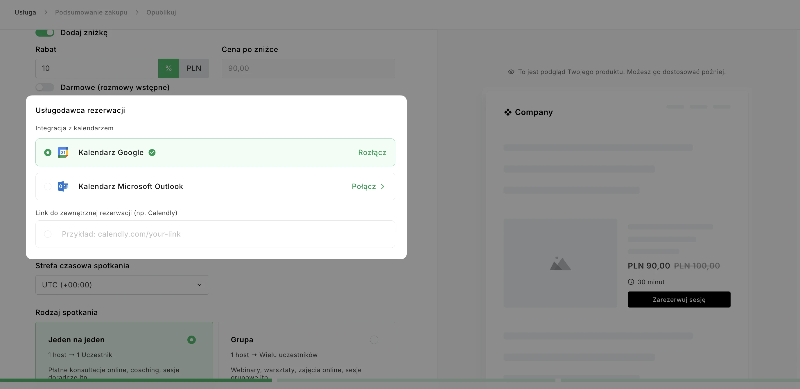The image size is (800, 389).
Task: Go to Podsumowanie zakupu breadcrumb step
Action: click(x=91, y=12)
